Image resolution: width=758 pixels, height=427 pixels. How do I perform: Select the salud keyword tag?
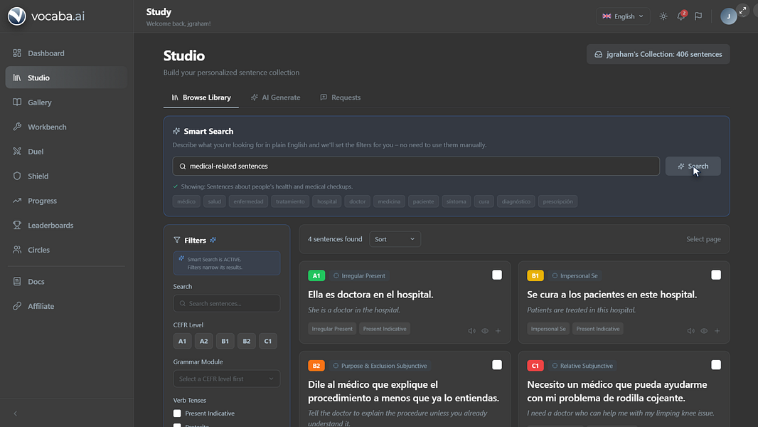pos(215,201)
